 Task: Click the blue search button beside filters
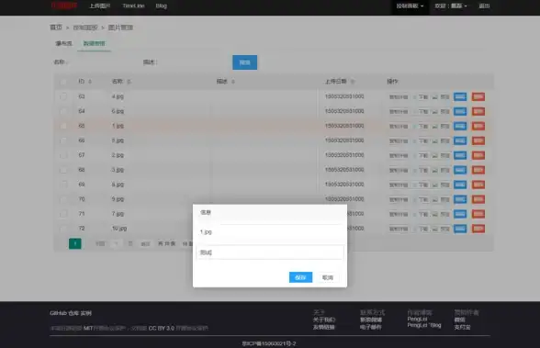click(x=245, y=62)
